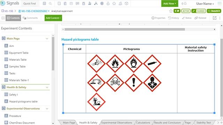The height and width of the screenshot is (125, 223).
Task: Open the advanced search panel icon
Action: [44, 3]
